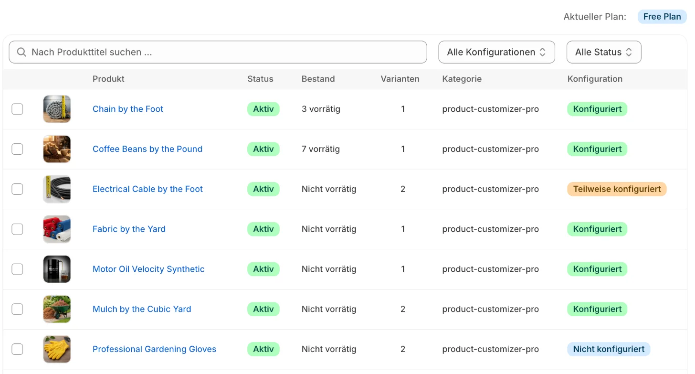Click the Aktiv badge for Chain by the Foot
695x374 pixels.
263,109
